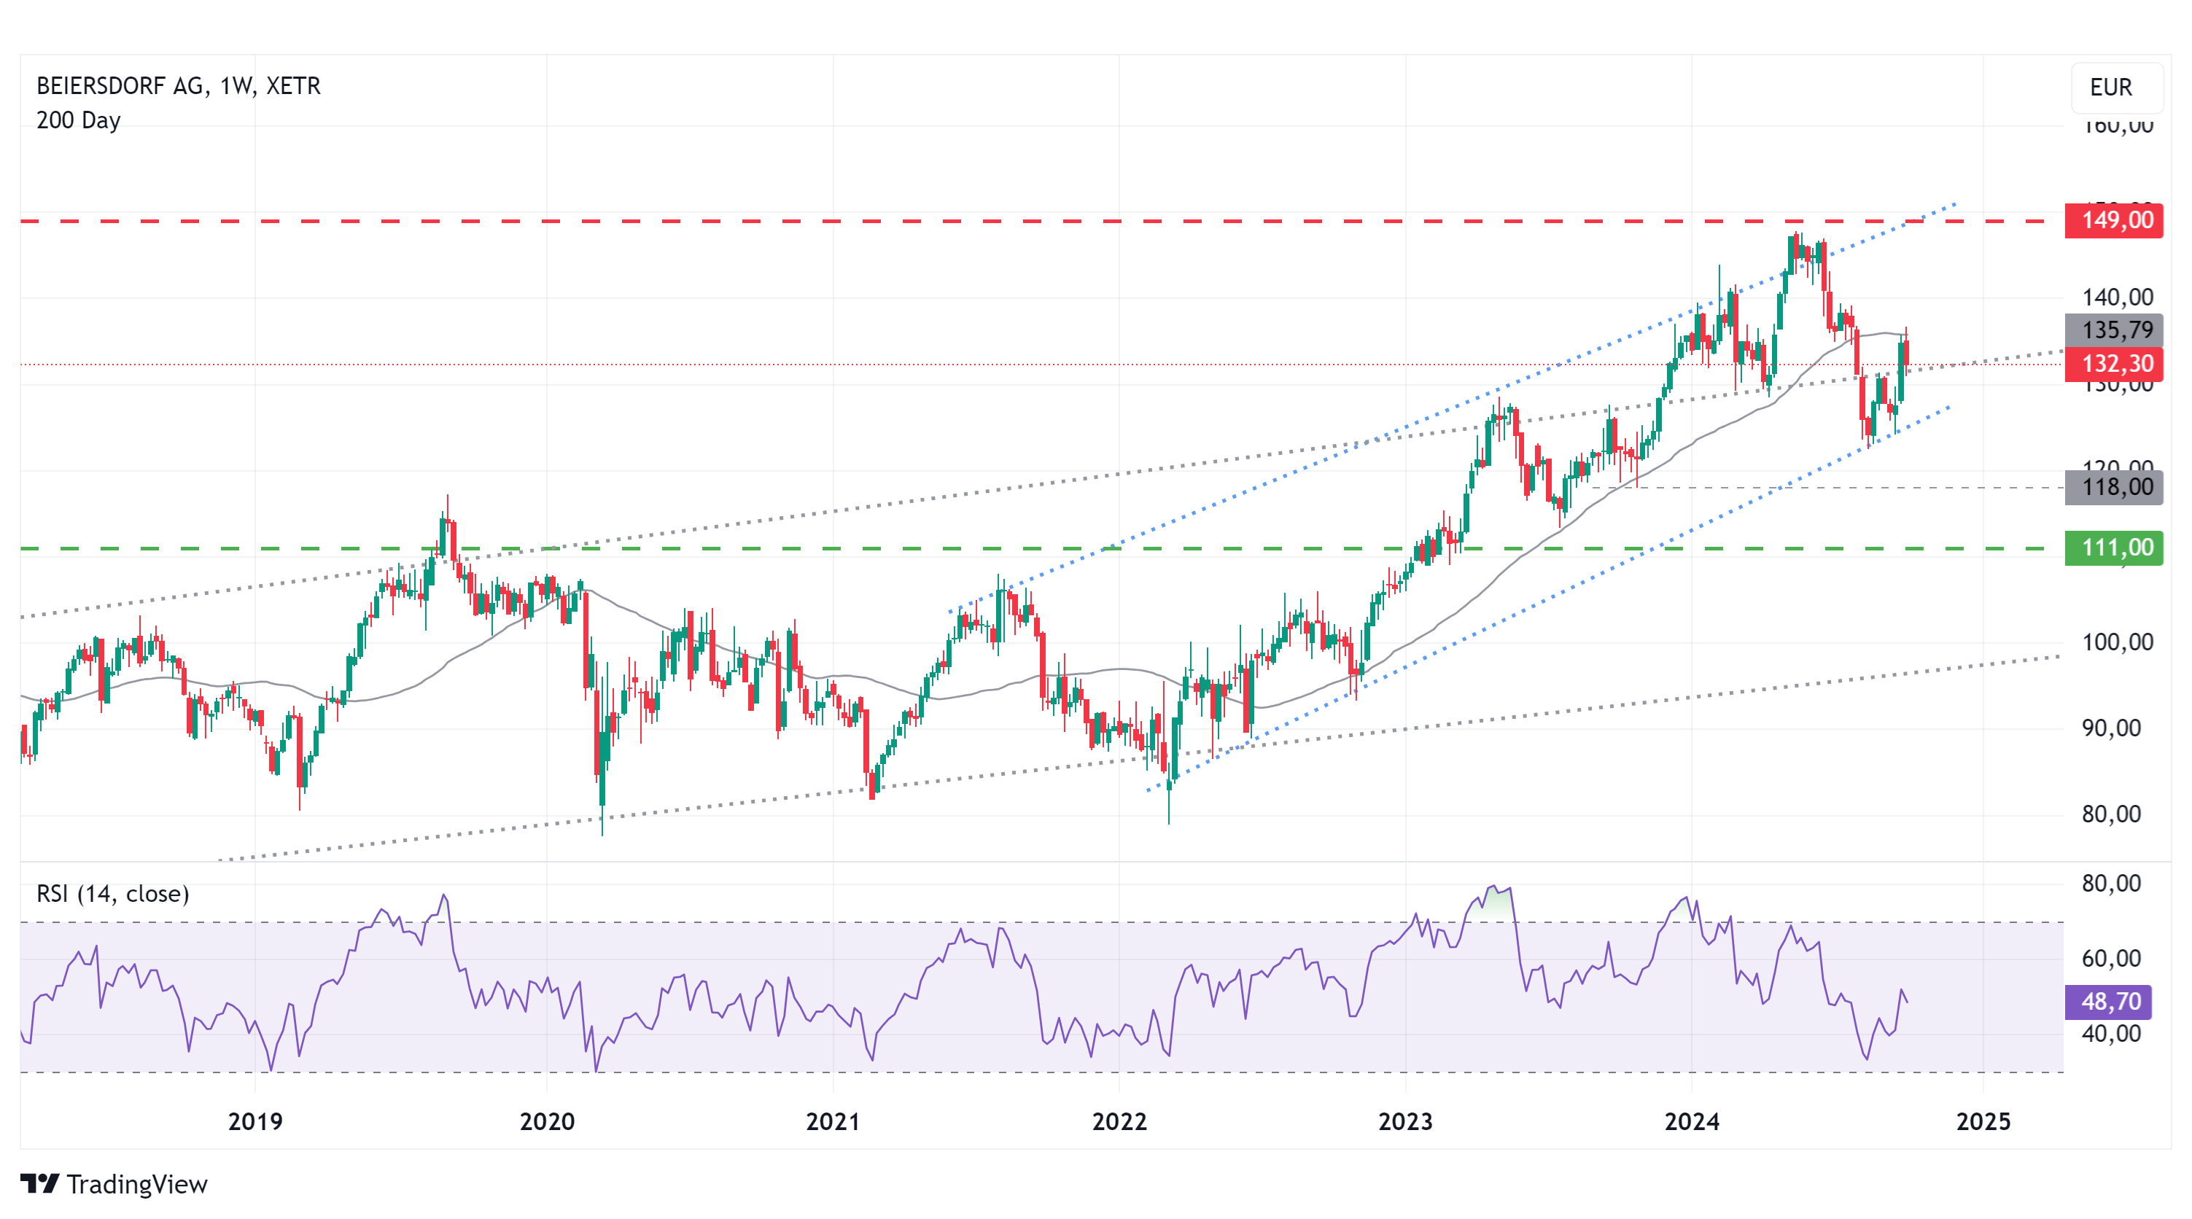Click the green 111,00 price label
This screenshot has width=2192, height=1219.
(x=2115, y=548)
